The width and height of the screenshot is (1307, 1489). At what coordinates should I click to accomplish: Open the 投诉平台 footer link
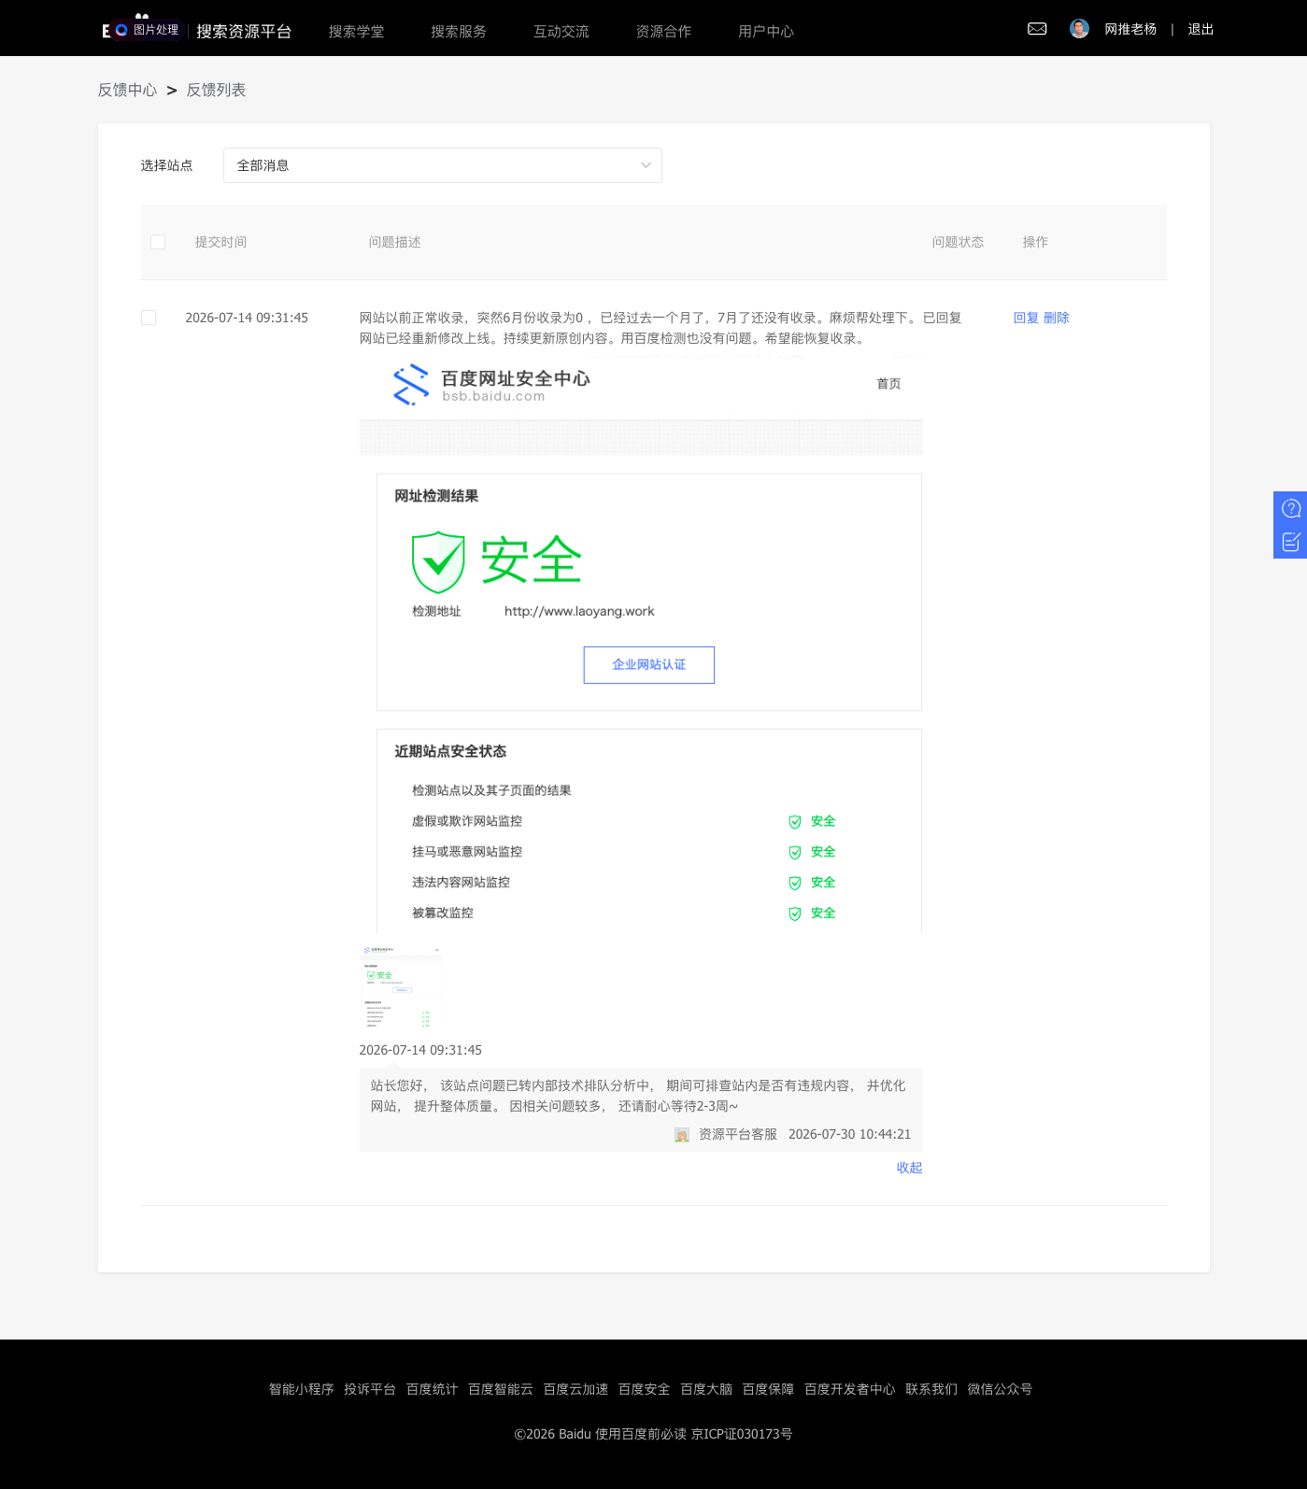pyautogui.click(x=370, y=1389)
